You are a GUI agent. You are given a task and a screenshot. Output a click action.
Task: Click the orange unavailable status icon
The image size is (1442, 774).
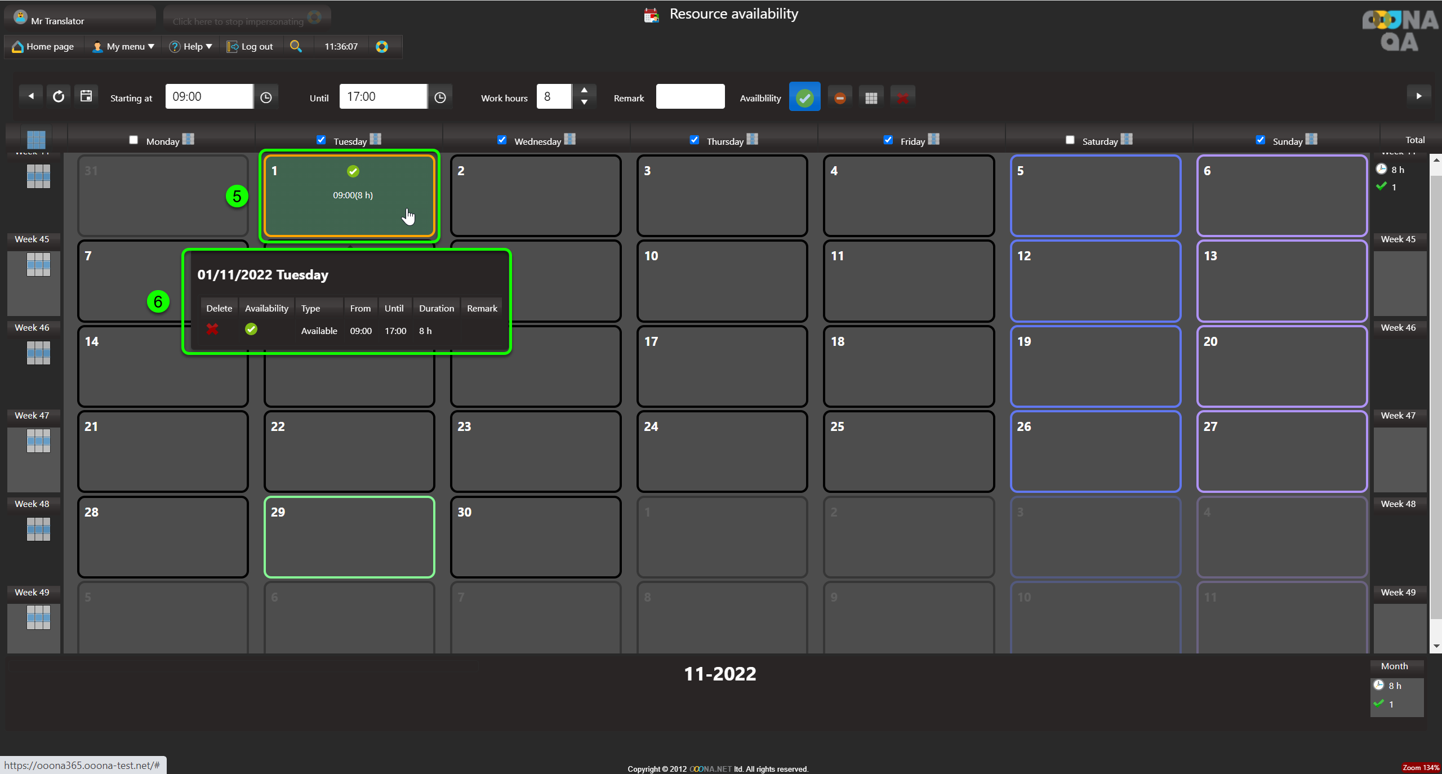click(x=839, y=98)
